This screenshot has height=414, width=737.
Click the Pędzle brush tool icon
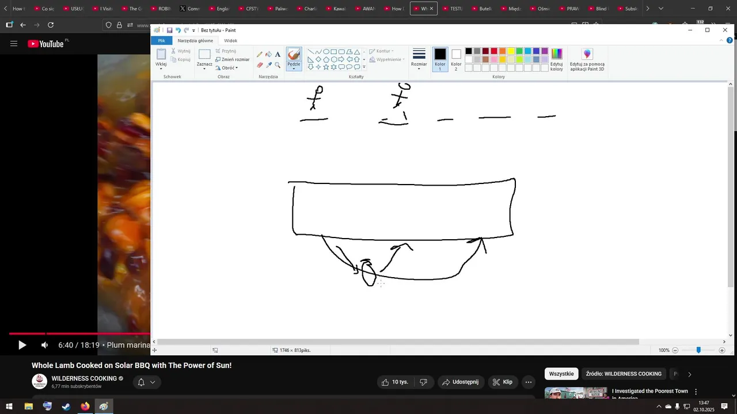294,54
